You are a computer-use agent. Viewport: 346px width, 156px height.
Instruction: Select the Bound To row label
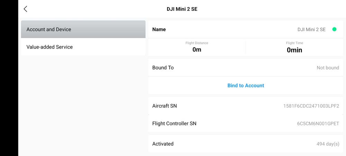point(163,68)
